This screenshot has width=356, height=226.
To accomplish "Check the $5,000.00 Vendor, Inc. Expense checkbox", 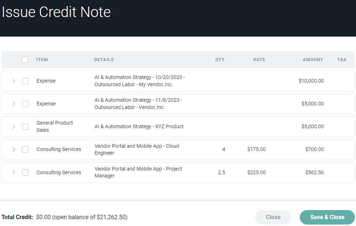I will pos(25,104).
